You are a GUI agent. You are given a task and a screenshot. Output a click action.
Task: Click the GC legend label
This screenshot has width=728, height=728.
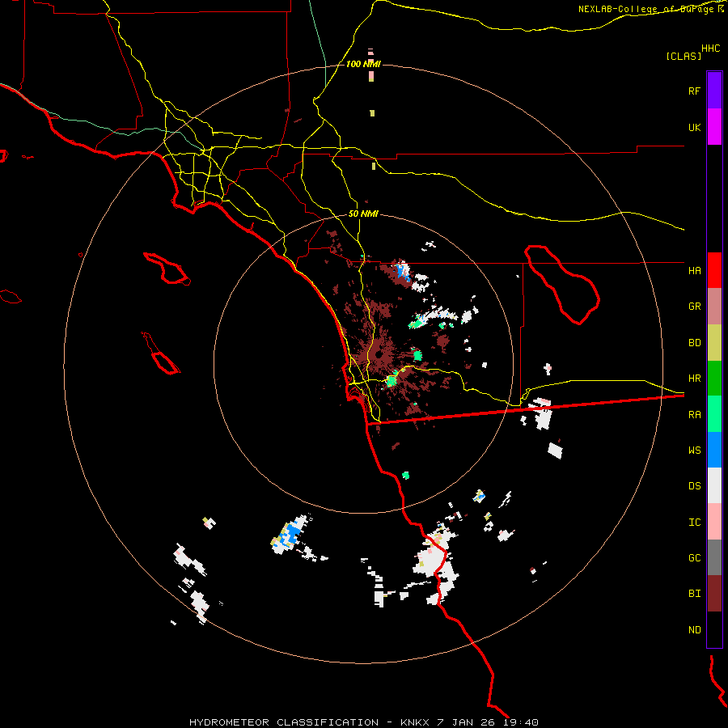694,558
